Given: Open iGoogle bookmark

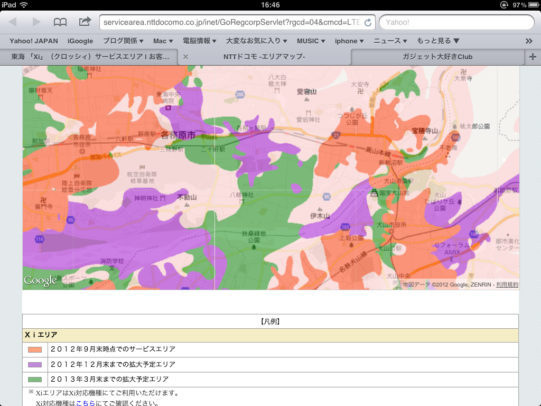Looking at the screenshot, I should pos(80,41).
